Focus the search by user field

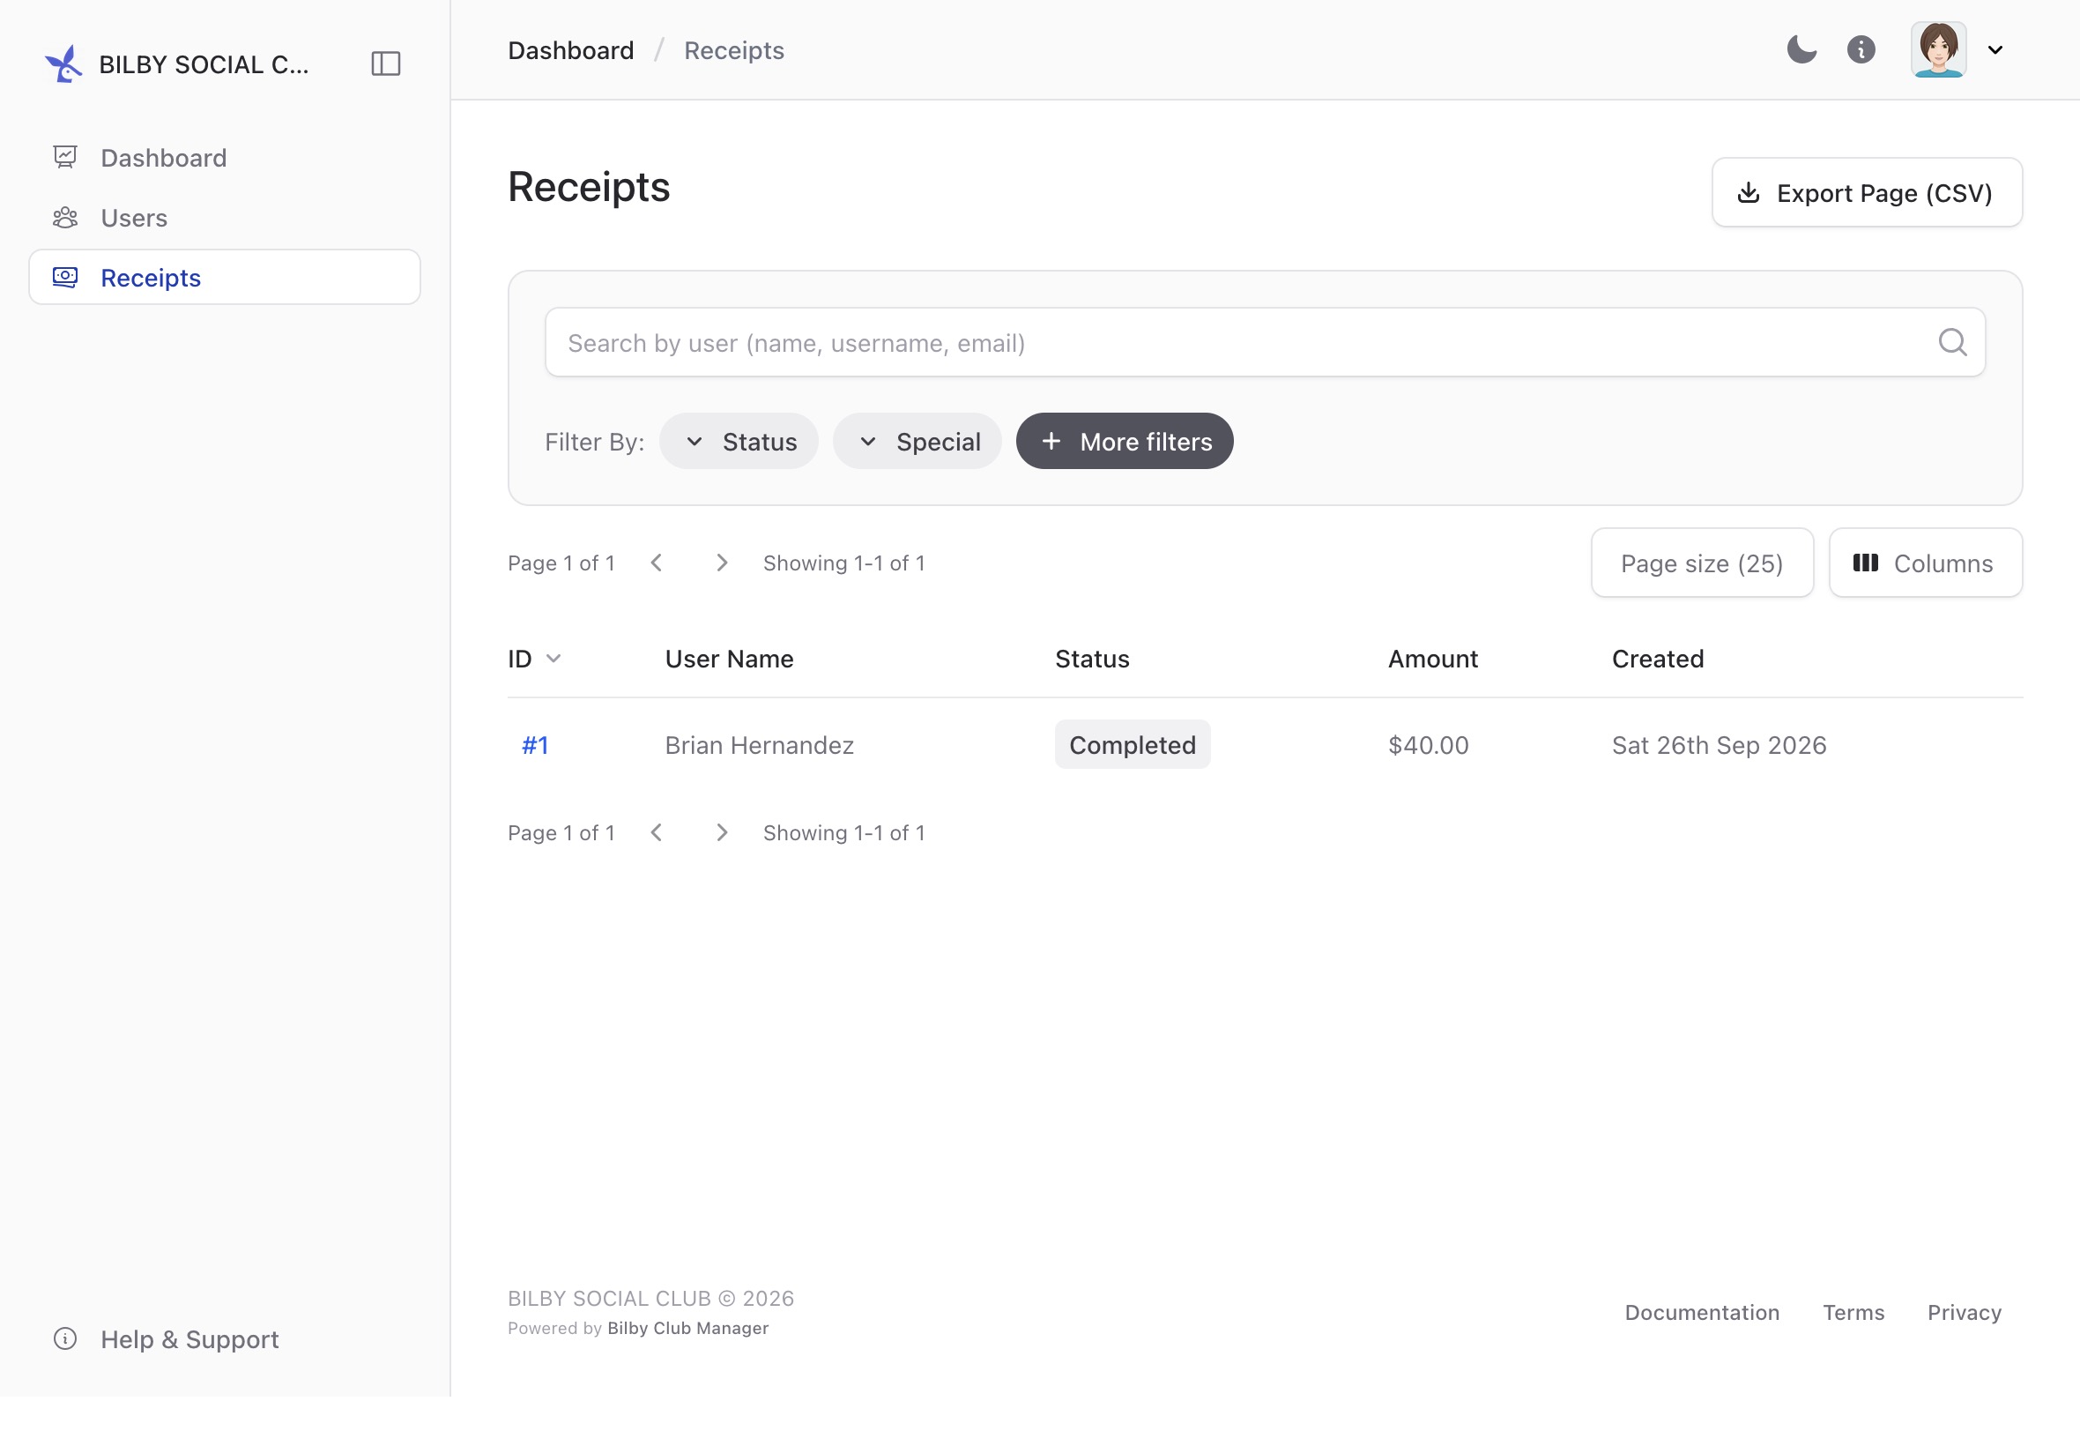coord(1264,342)
